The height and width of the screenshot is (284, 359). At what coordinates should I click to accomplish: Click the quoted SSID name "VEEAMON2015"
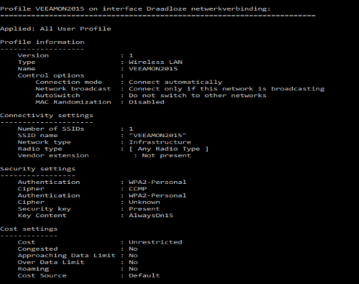pyautogui.click(x=158, y=136)
